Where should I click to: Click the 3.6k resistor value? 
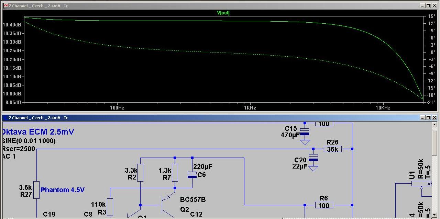click(x=25, y=187)
